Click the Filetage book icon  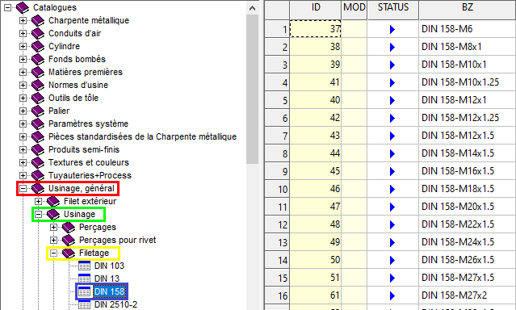click(x=69, y=253)
